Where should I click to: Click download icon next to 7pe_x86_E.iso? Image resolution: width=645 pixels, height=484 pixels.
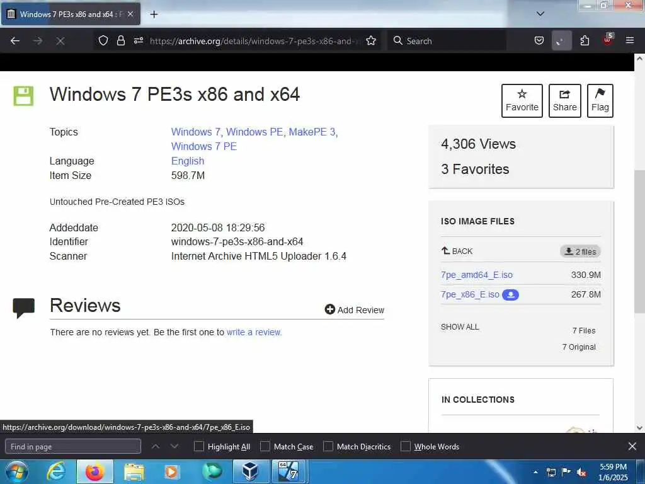pos(510,295)
